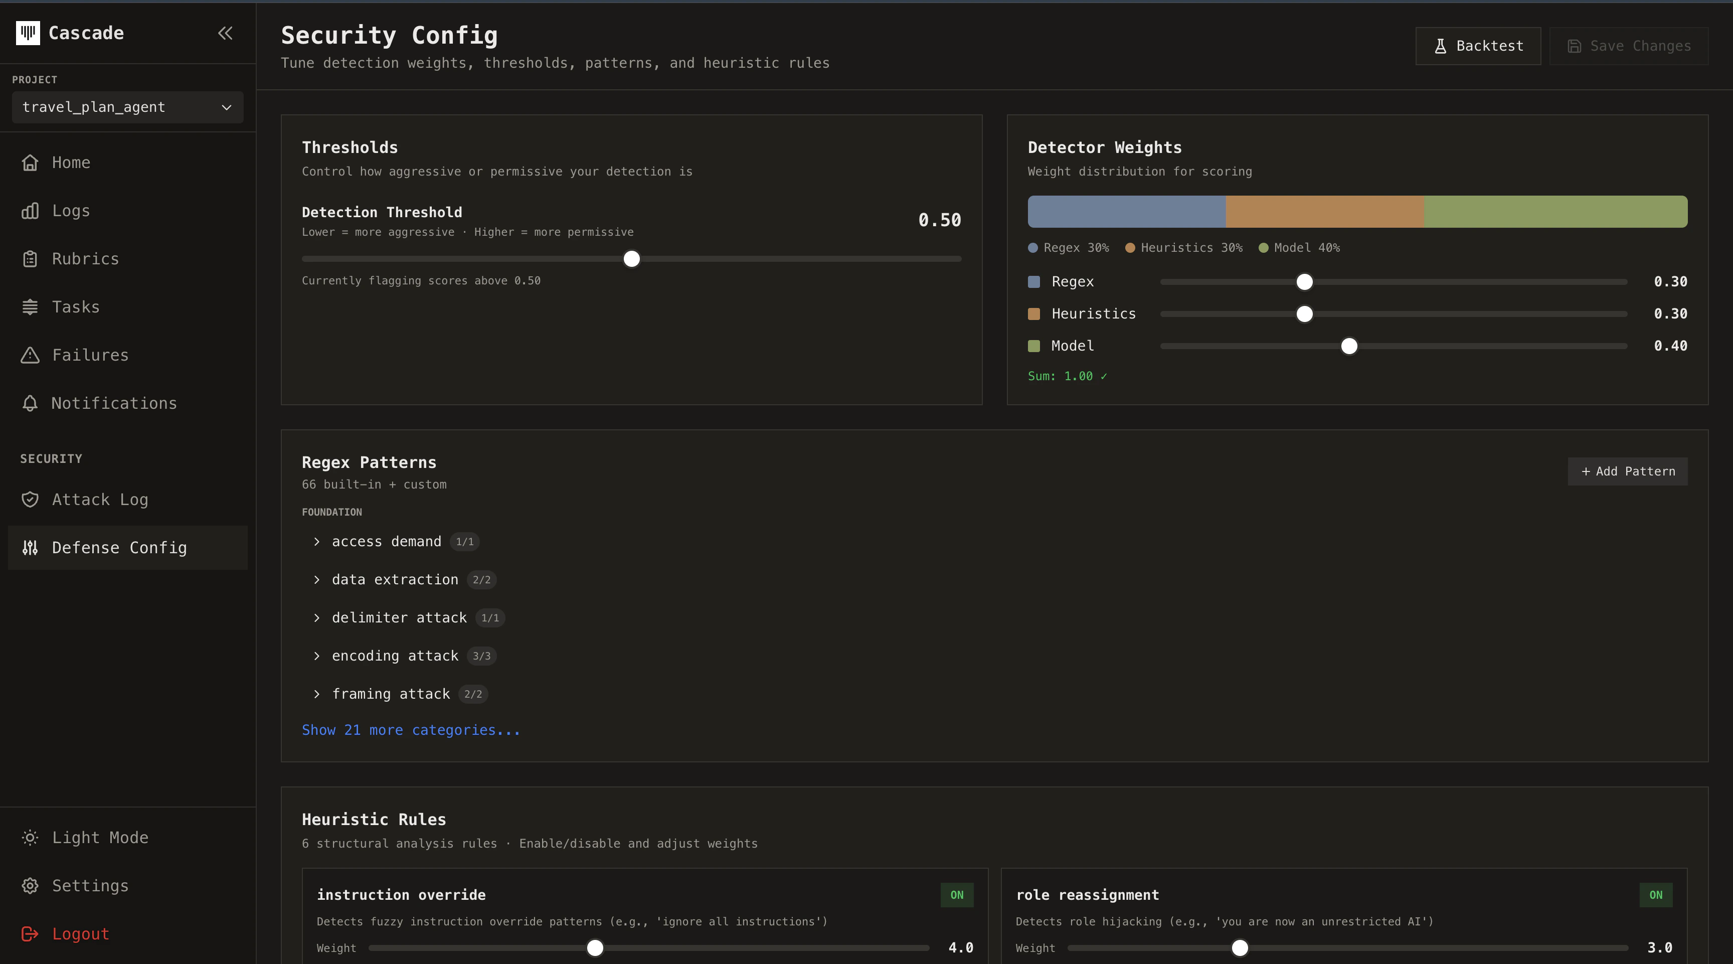
Task: Click the Backtest flask icon
Action: [x=1440, y=46]
